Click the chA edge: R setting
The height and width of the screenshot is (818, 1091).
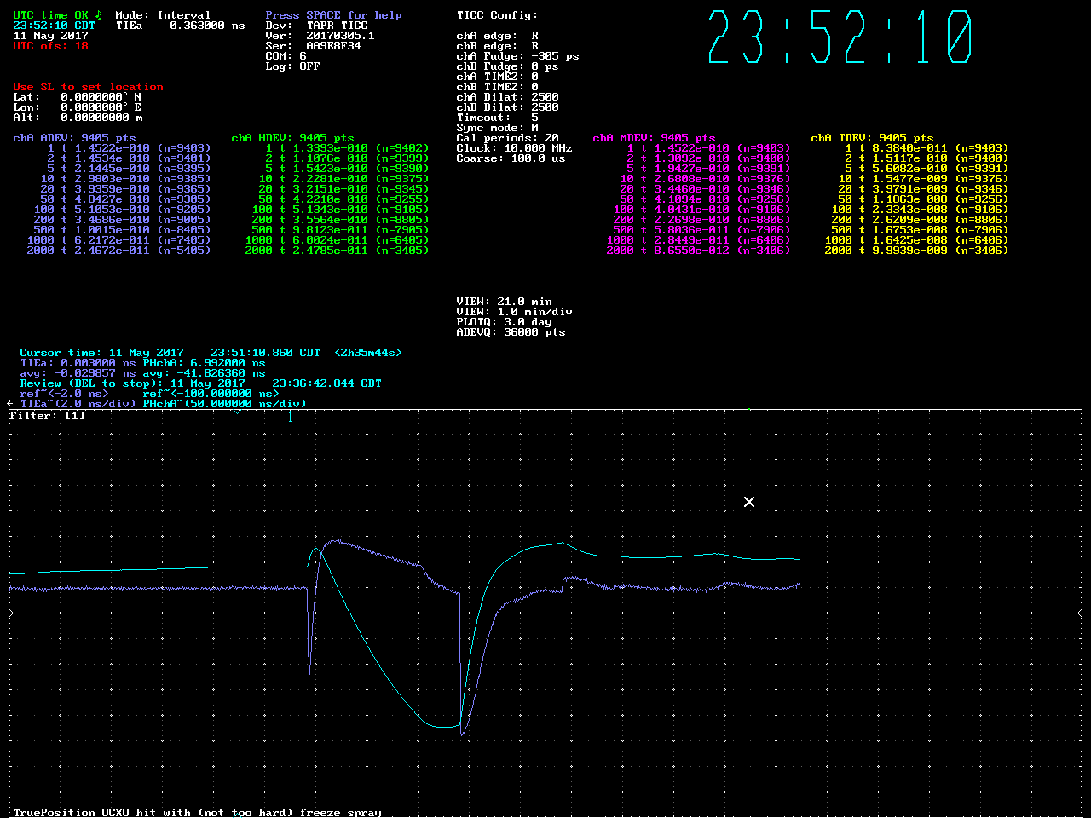click(497, 36)
